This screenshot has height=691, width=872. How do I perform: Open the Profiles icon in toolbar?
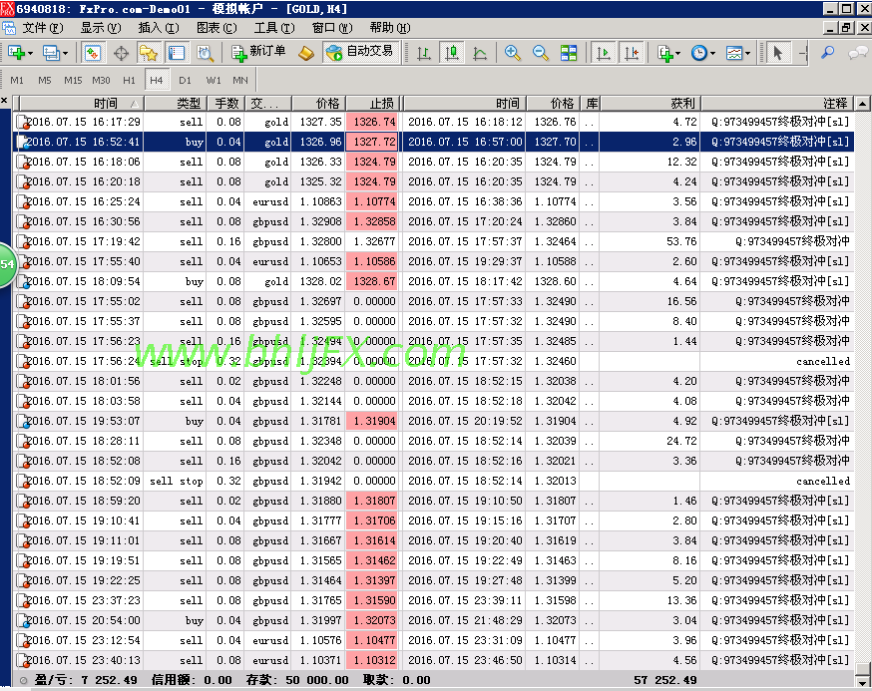51,53
